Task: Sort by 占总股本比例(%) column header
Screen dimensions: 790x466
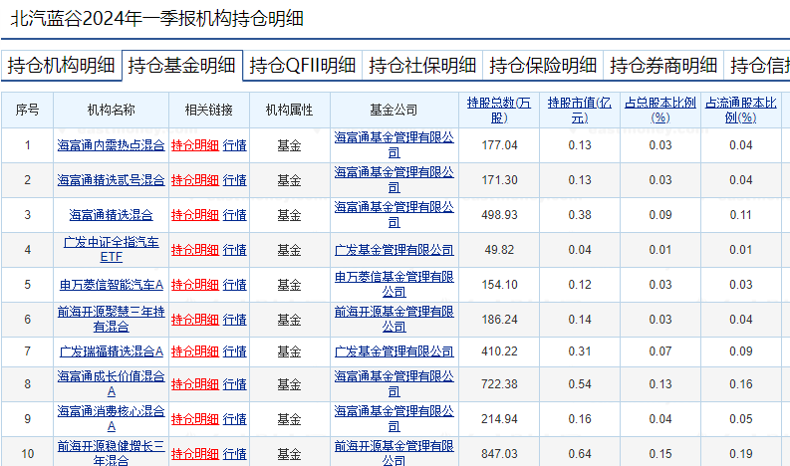Action: point(659,110)
